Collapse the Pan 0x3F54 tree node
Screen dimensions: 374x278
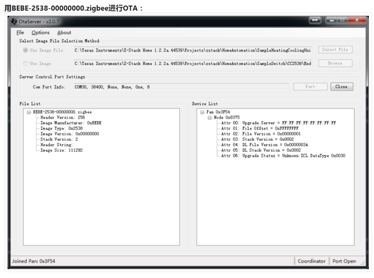pyautogui.click(x=202, y=112)
